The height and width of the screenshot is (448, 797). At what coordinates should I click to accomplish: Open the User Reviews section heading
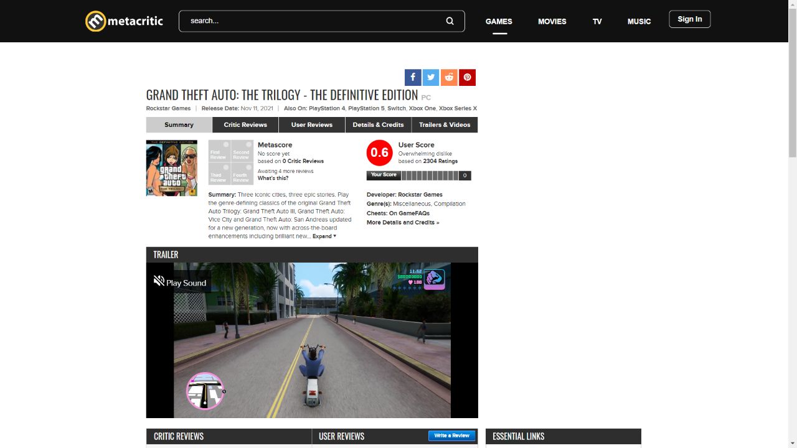(341, 436)
